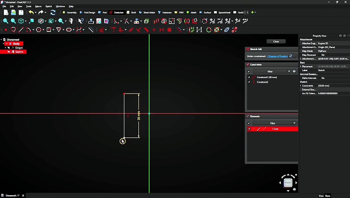Image resolution: width=350 pixels, height=198 pixels.
Task: Collapse the Body tree node
Action: (x=4, y=44)
